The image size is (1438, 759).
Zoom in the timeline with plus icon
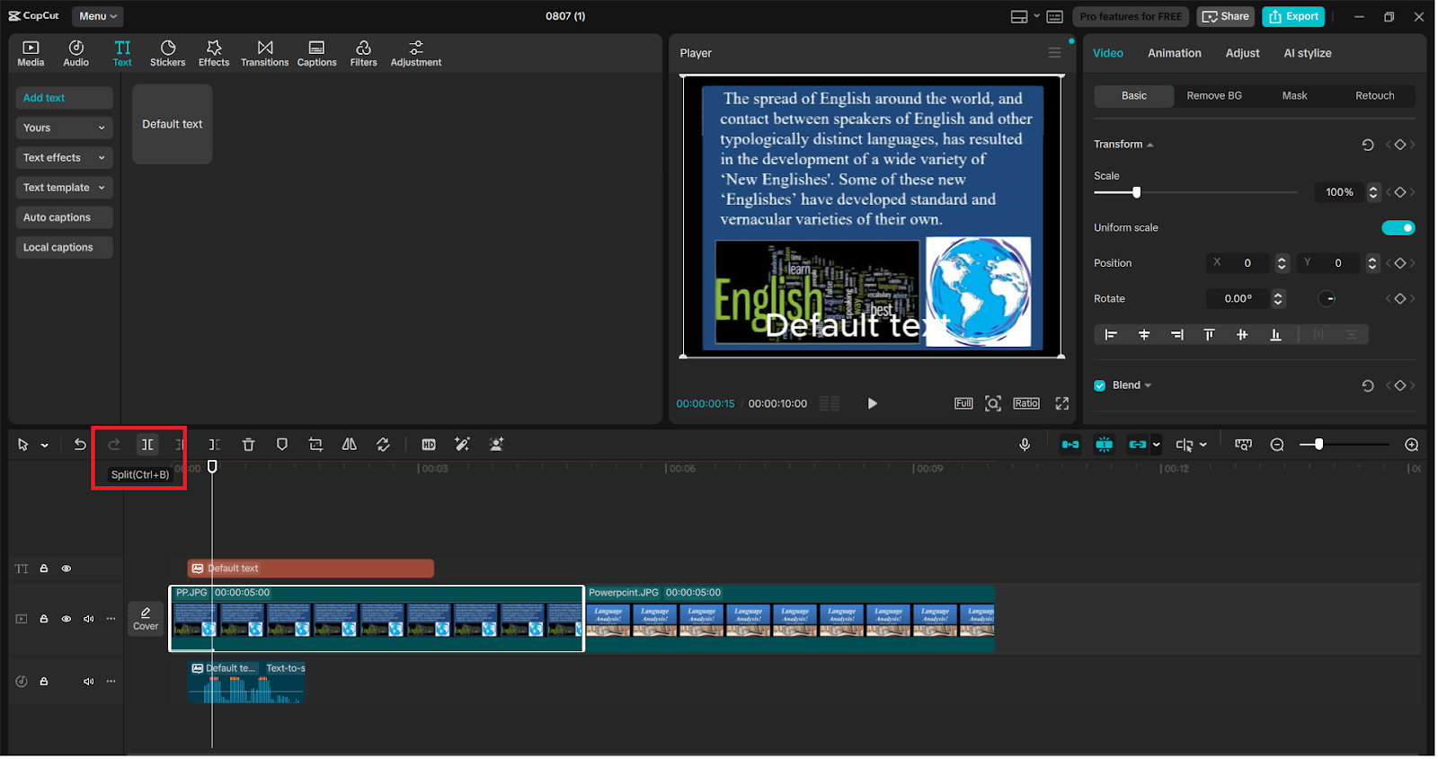click(1412, 445)
